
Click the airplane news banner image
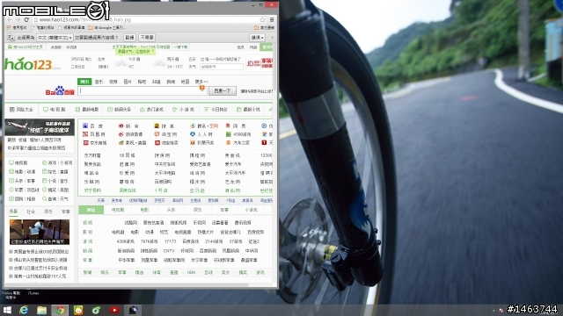(x=40, y=127)
